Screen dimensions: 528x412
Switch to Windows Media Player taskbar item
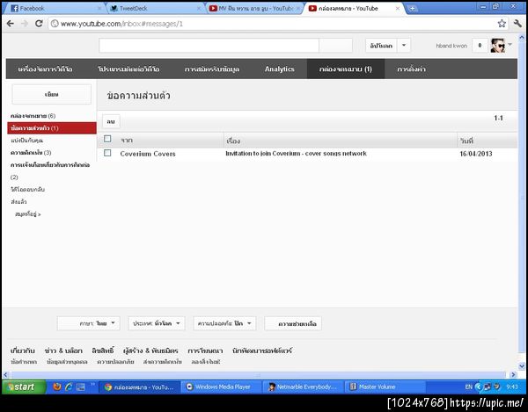click(x=222, y=387)
